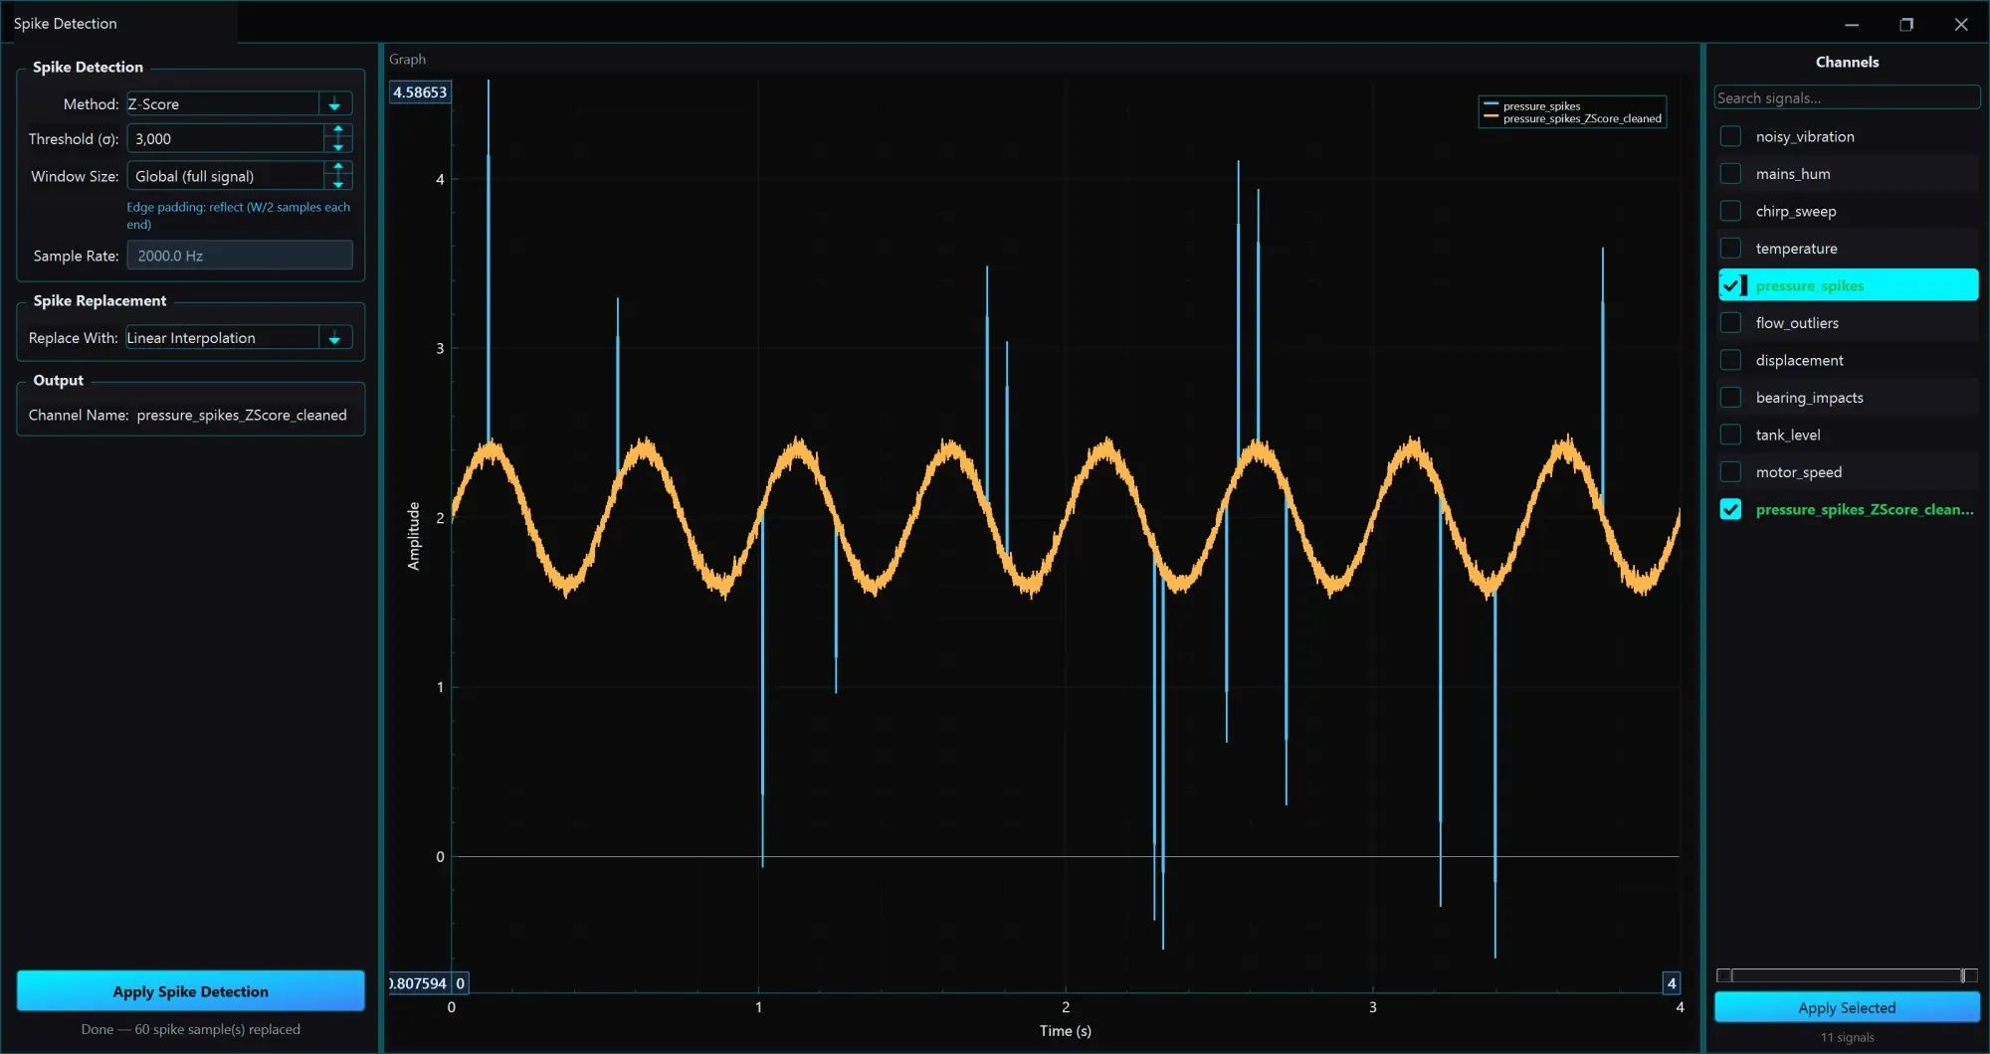Viewport: 1990px width, 1054px height.
Task: Enable the noisy_vibration channel checkbox
Action: point(1730,136)
